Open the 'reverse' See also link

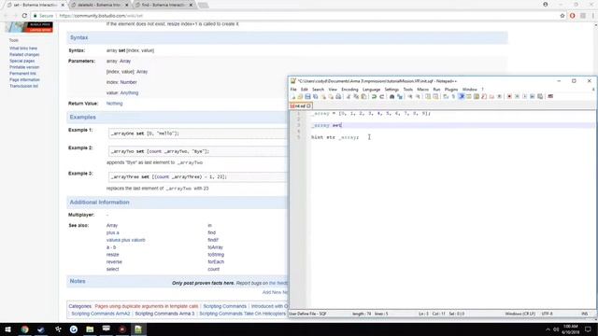click(114, 261)
